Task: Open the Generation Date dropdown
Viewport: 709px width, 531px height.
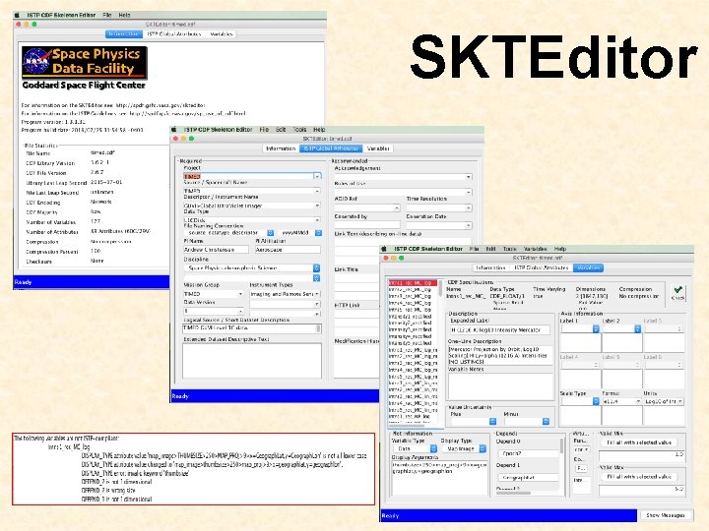Action: click(439, 224)
